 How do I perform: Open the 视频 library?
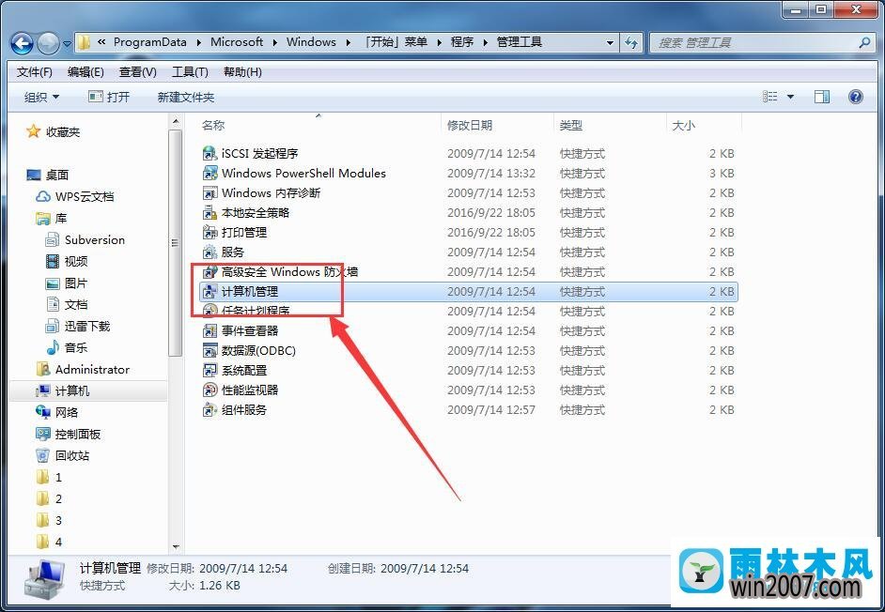76,261
